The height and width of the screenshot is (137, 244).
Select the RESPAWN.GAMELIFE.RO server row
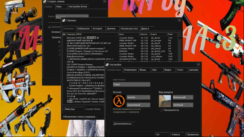(120, 59)
